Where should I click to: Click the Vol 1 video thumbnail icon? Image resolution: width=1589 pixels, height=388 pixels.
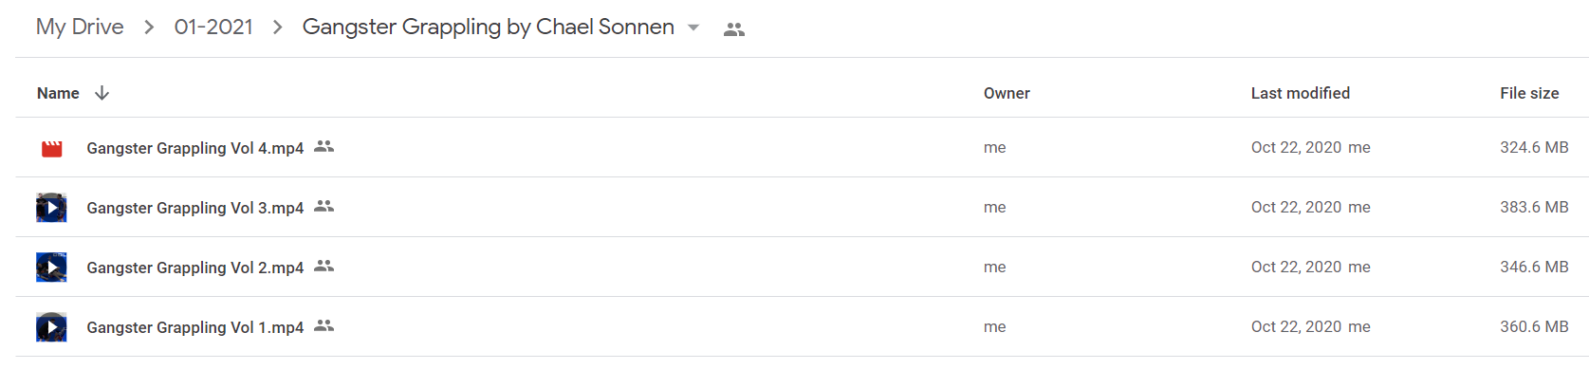click(51, 327)
